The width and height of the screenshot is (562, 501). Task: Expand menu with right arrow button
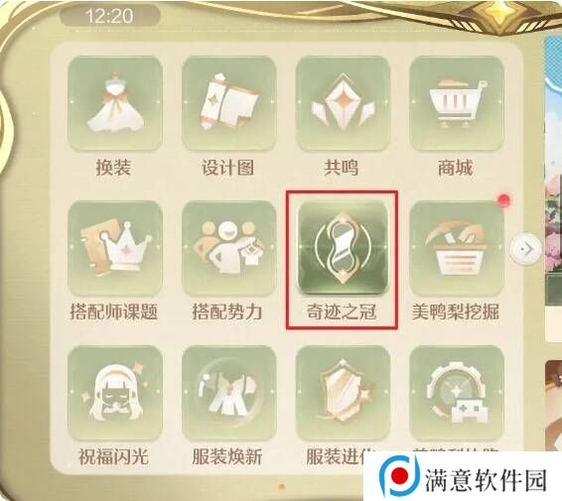526,249
